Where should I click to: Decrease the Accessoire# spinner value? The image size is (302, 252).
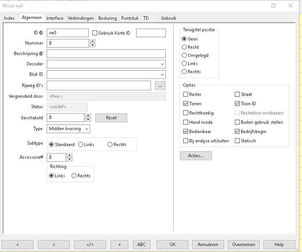[x=69, y=159]
